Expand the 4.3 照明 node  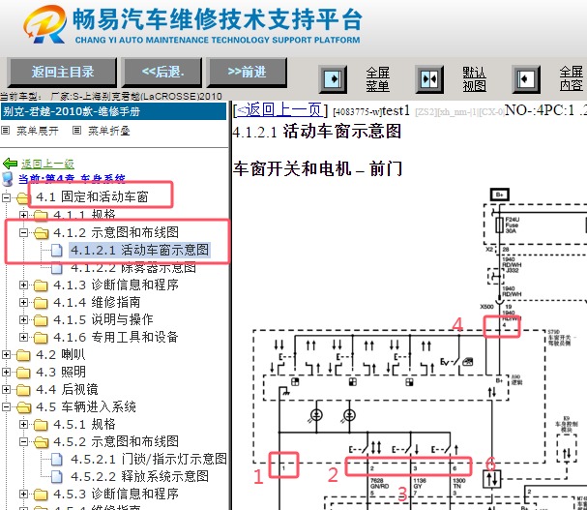click(6, 372)
